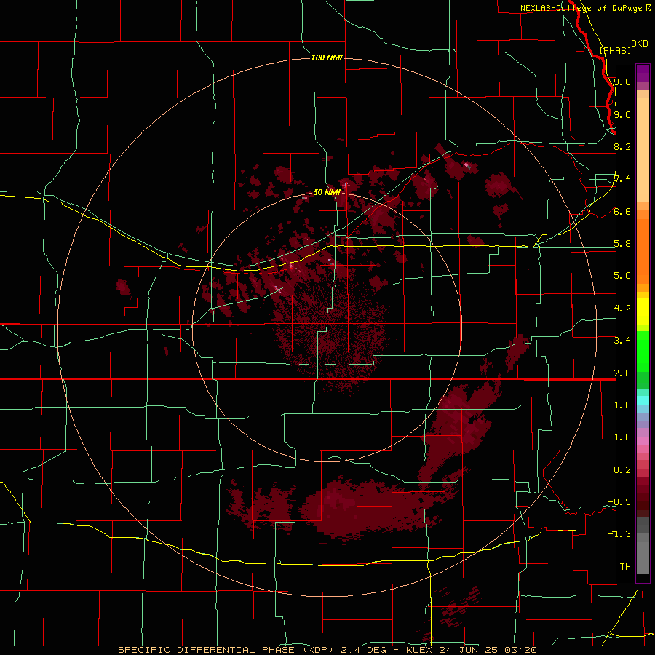Viewport: 655px width, 655px height.
Task: Click the 50 NMI range ring label
Action: (x=327, y=192)
